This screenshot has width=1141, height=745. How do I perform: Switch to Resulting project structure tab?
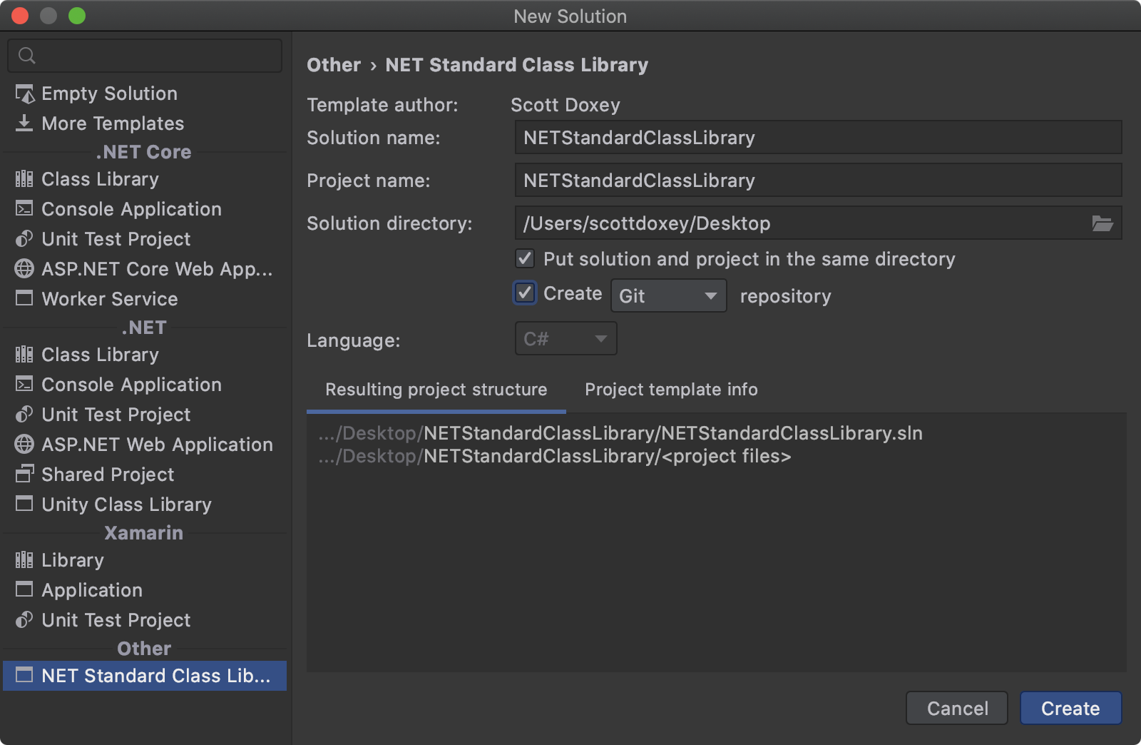tap(436, 390)
